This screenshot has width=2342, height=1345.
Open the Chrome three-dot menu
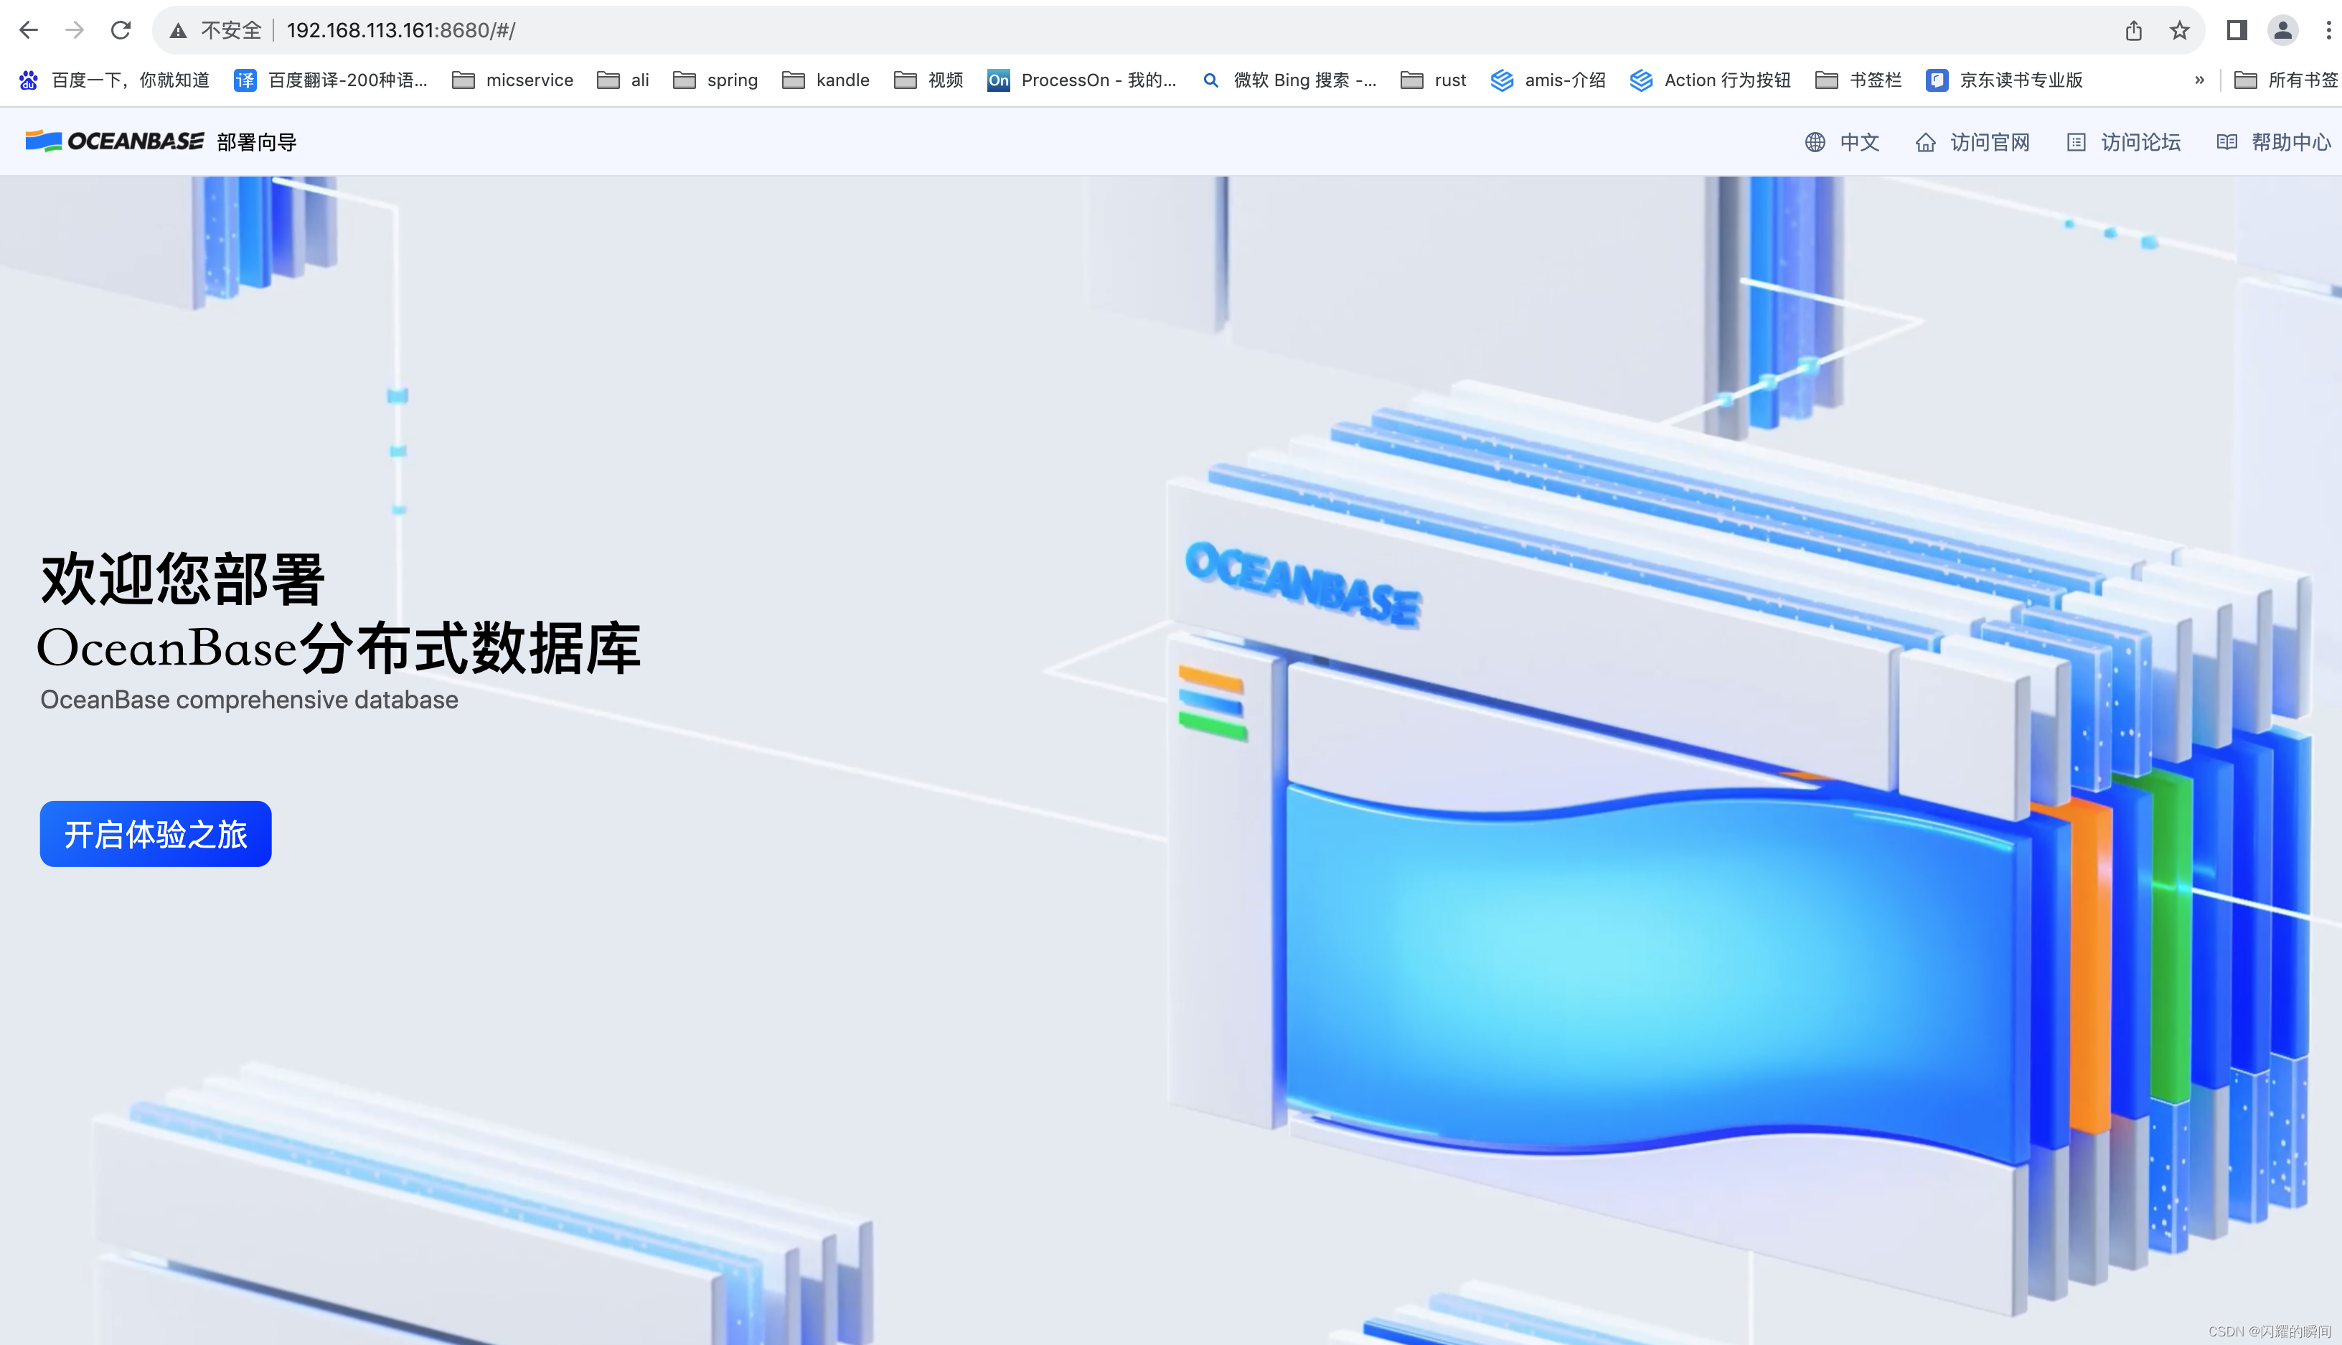click(x=2328, y=30)
